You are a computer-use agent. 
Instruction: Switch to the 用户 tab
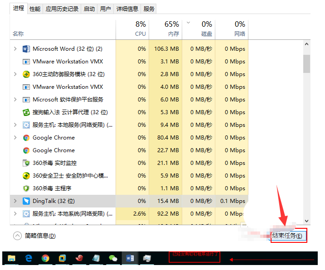tap(105, 9)
